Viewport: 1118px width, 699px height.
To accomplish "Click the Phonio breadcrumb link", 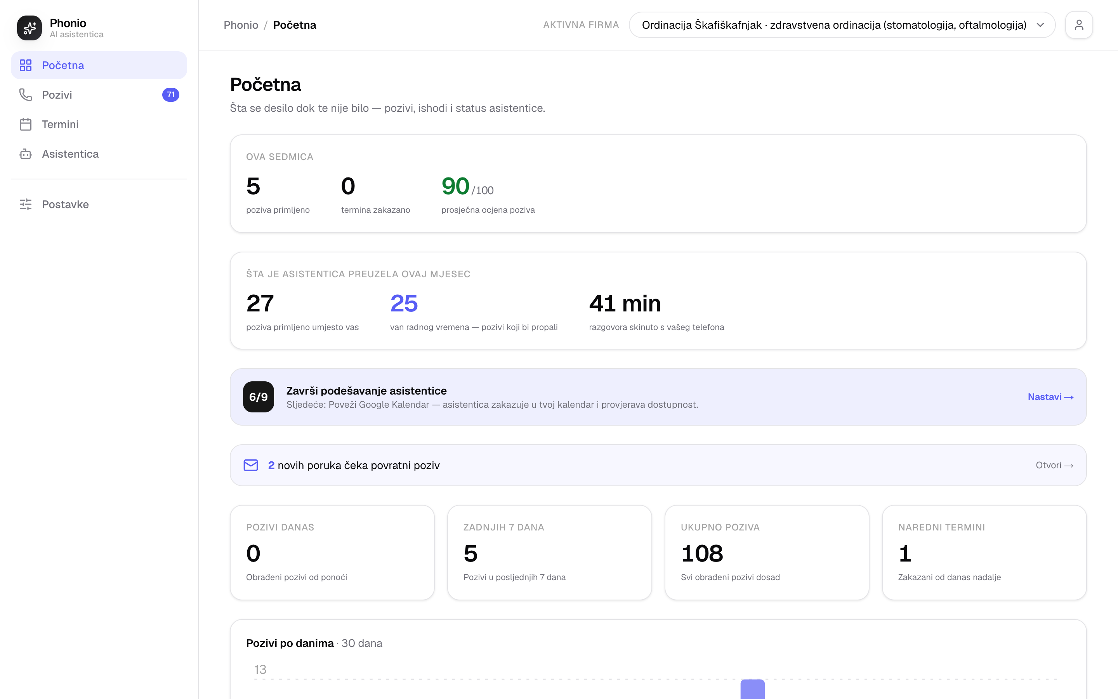I will point(241,25).
